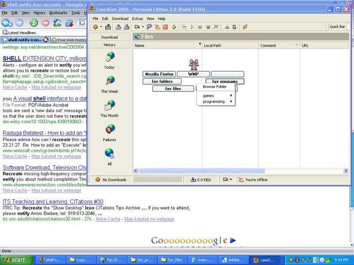Expand the programming submenu

(215, 102)
